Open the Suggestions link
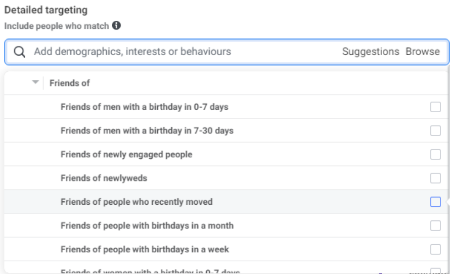 (371, 52)
